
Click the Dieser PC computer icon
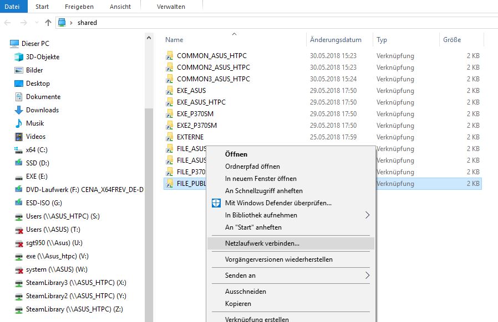tap(14, 44)
